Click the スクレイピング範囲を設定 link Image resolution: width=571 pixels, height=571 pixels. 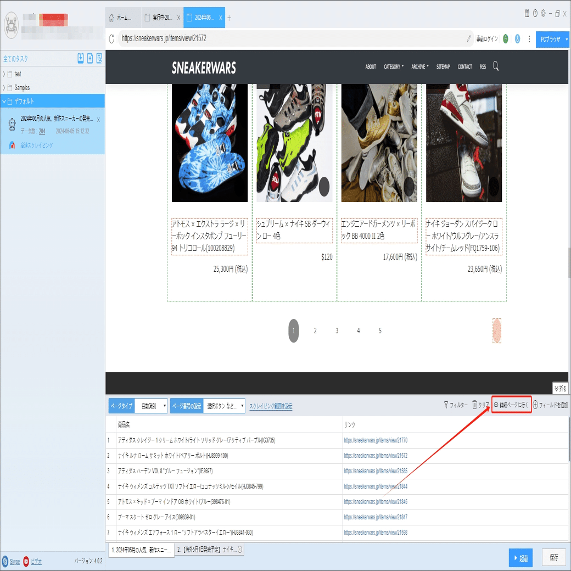pos(271,406)
